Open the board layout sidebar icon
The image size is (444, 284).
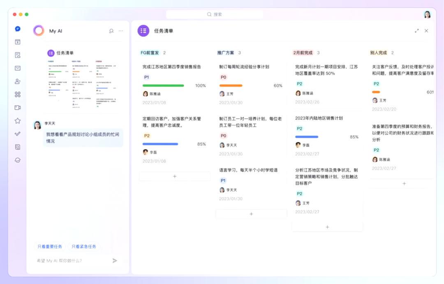[x=18, y=147]
